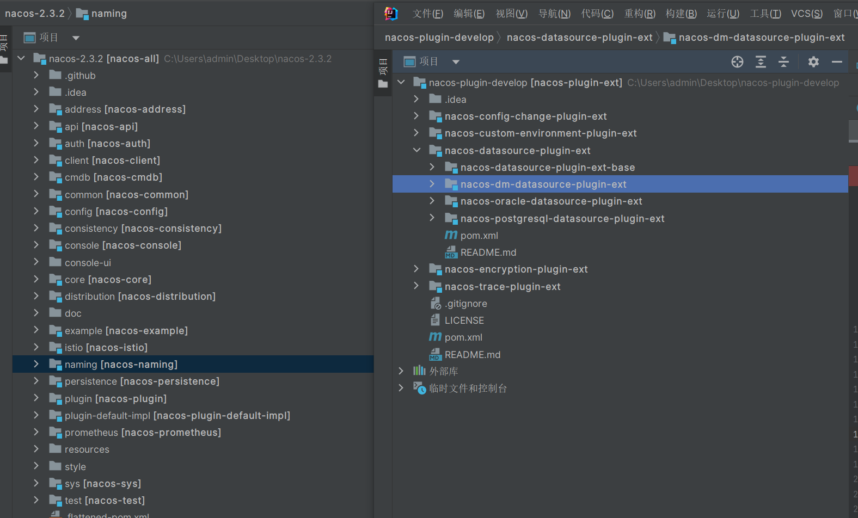The width and height of the screenshot is (858, 518).
Task: Expand the config [nacos-config] module
Action: click(x=36, y=211)
